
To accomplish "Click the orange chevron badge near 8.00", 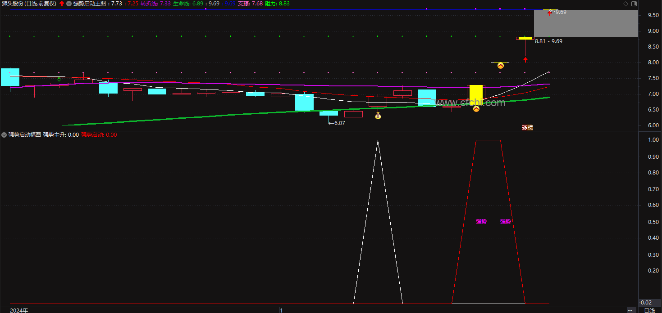I will pos(500,66).
